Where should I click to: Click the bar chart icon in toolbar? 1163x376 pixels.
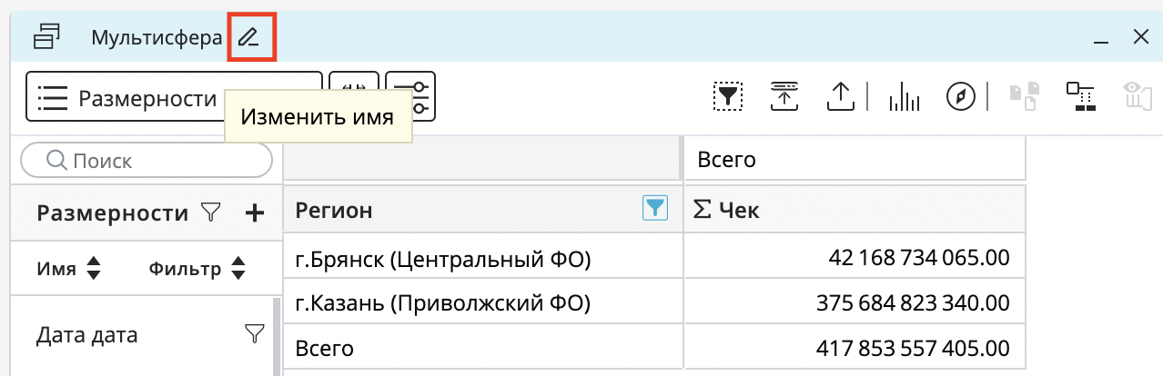pos(905,95)
